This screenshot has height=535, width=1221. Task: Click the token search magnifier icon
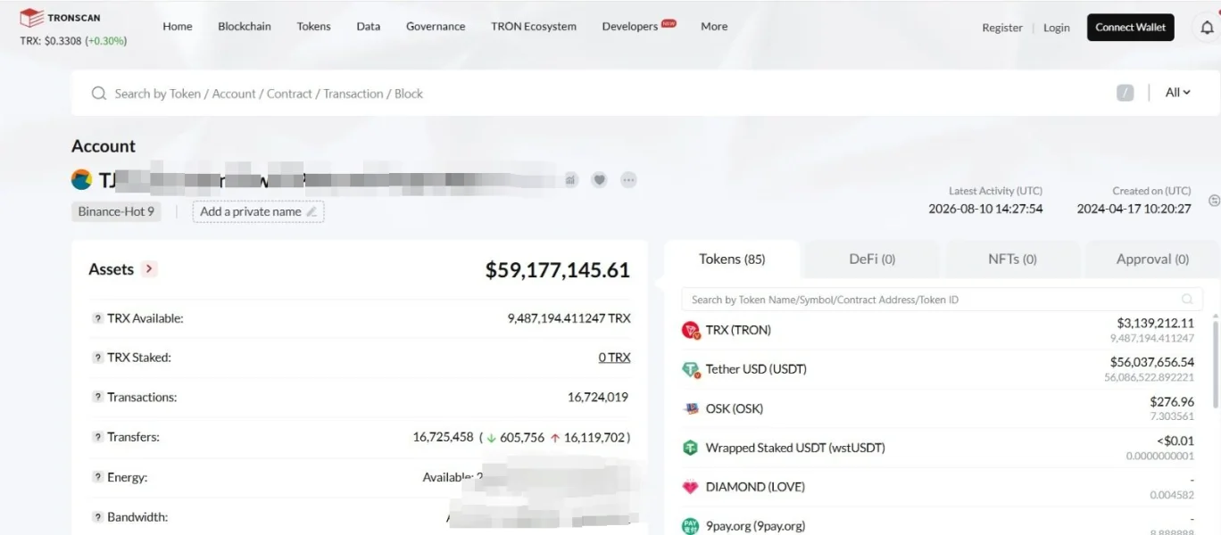click(x=1187, y=300)
